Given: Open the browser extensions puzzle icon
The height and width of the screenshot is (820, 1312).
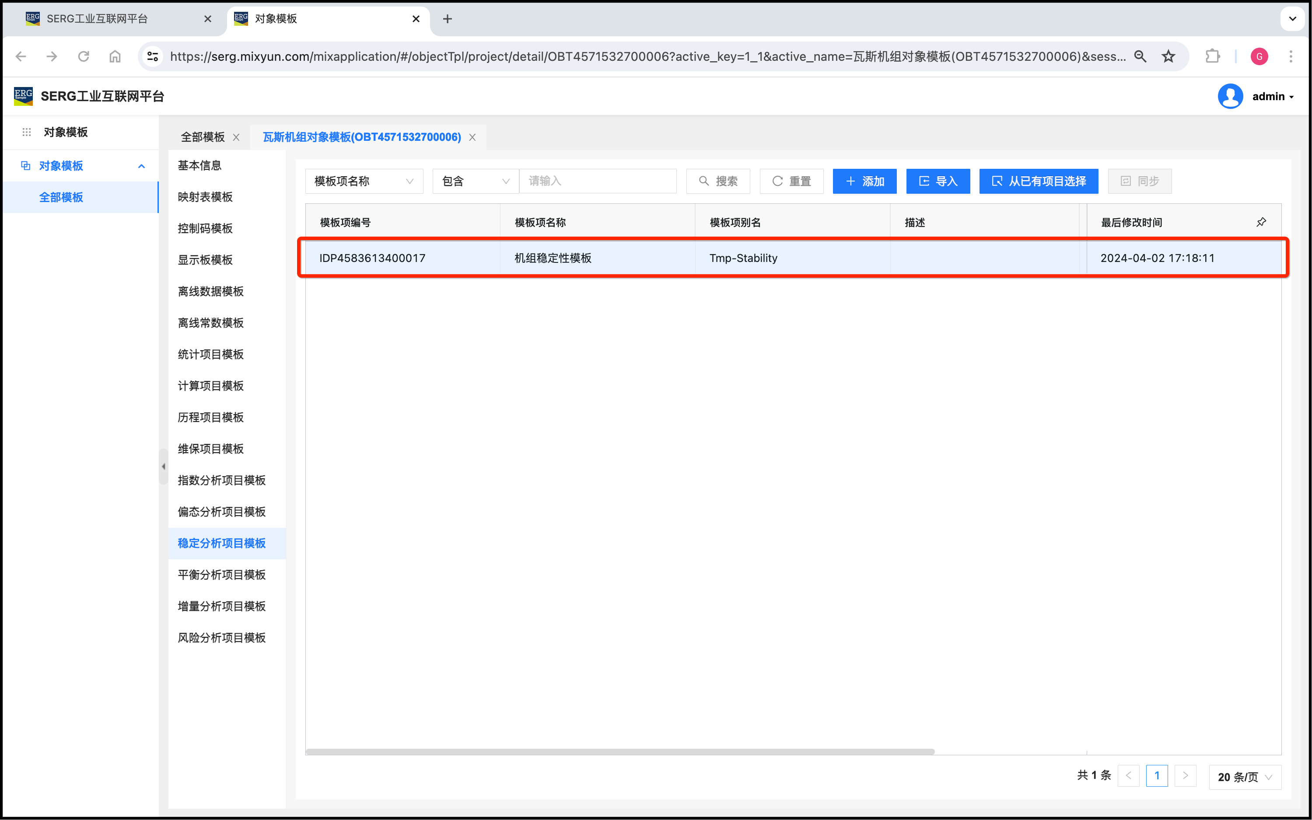Looking at the screenshot, I should [x=1212, y=56].
